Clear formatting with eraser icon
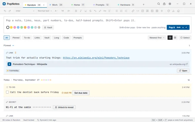This screenshot has height=122, width=195. pyautogui.click(x=178, y=11)
